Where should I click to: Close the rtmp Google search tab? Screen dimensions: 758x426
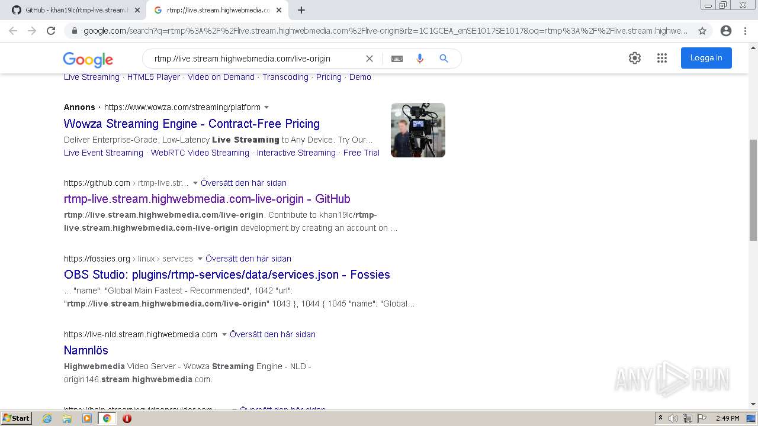[x=279, y=10]
